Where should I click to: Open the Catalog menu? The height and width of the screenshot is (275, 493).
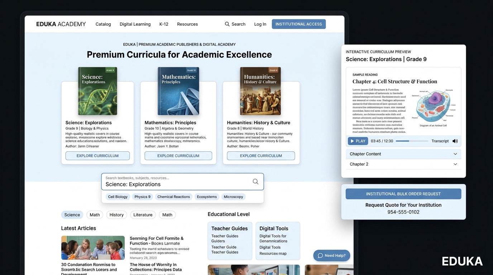(x=103, y=24)
